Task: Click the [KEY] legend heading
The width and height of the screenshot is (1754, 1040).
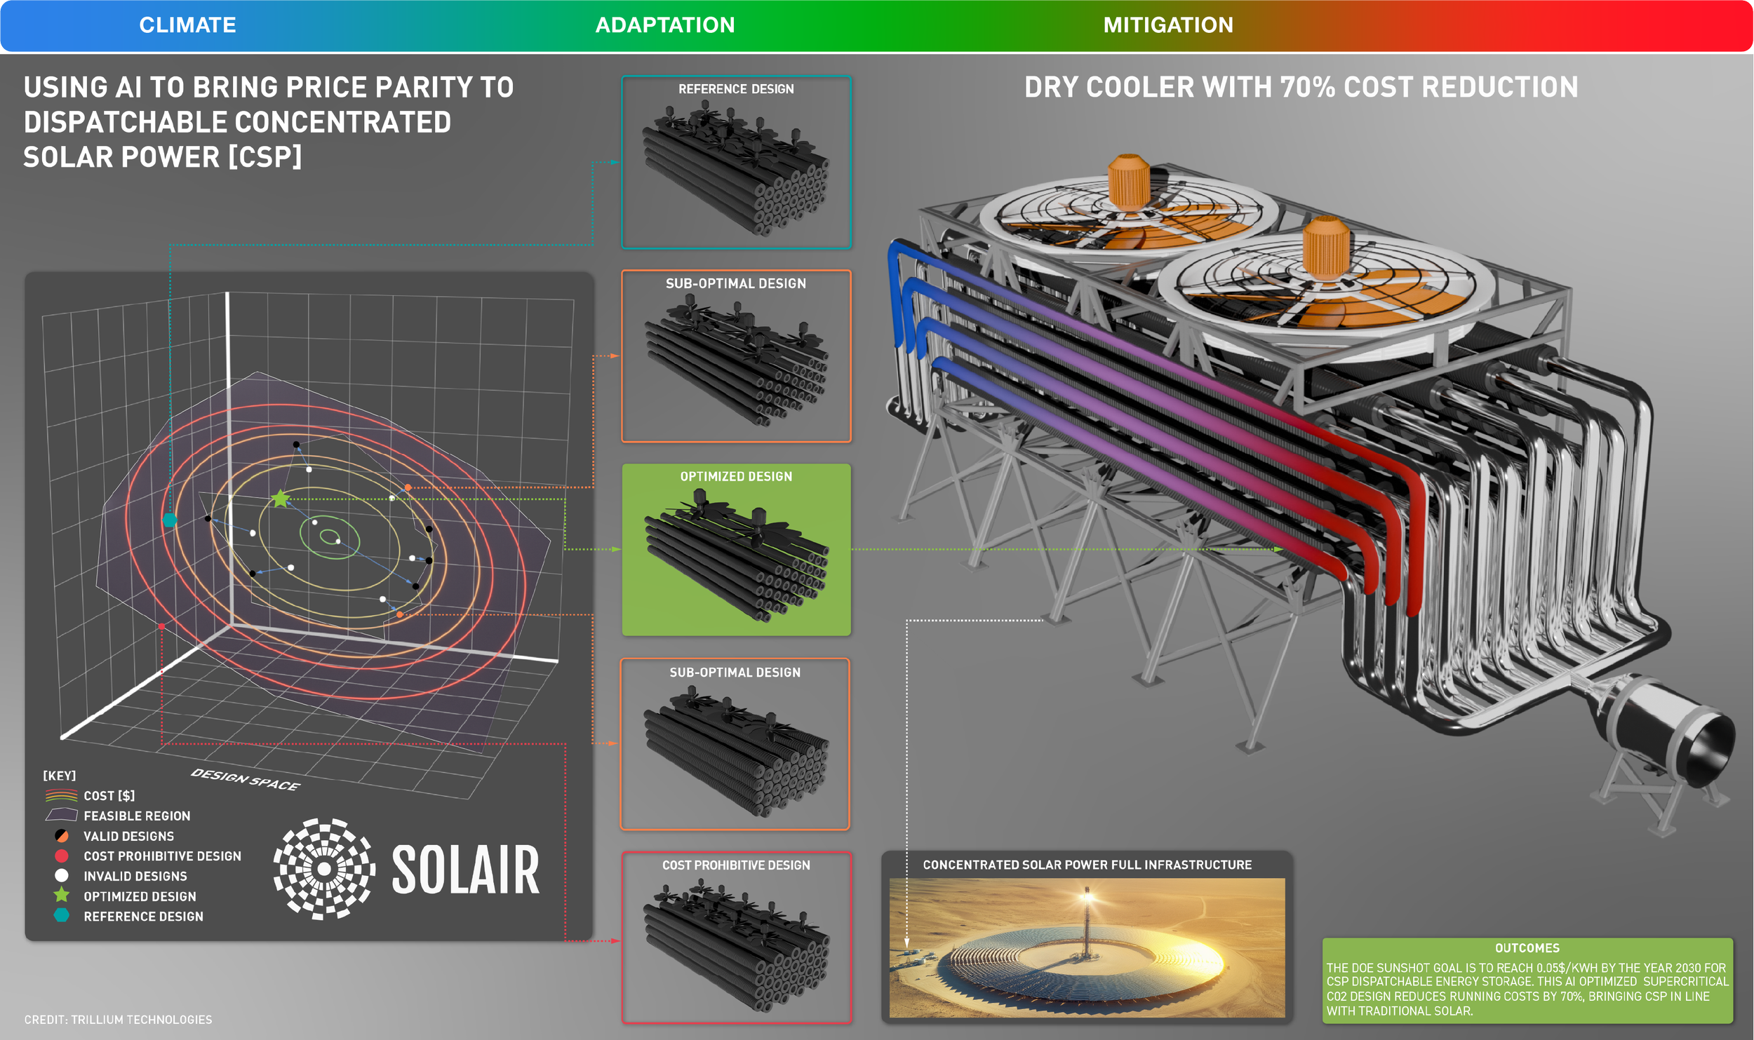Action: coord(60,776)
